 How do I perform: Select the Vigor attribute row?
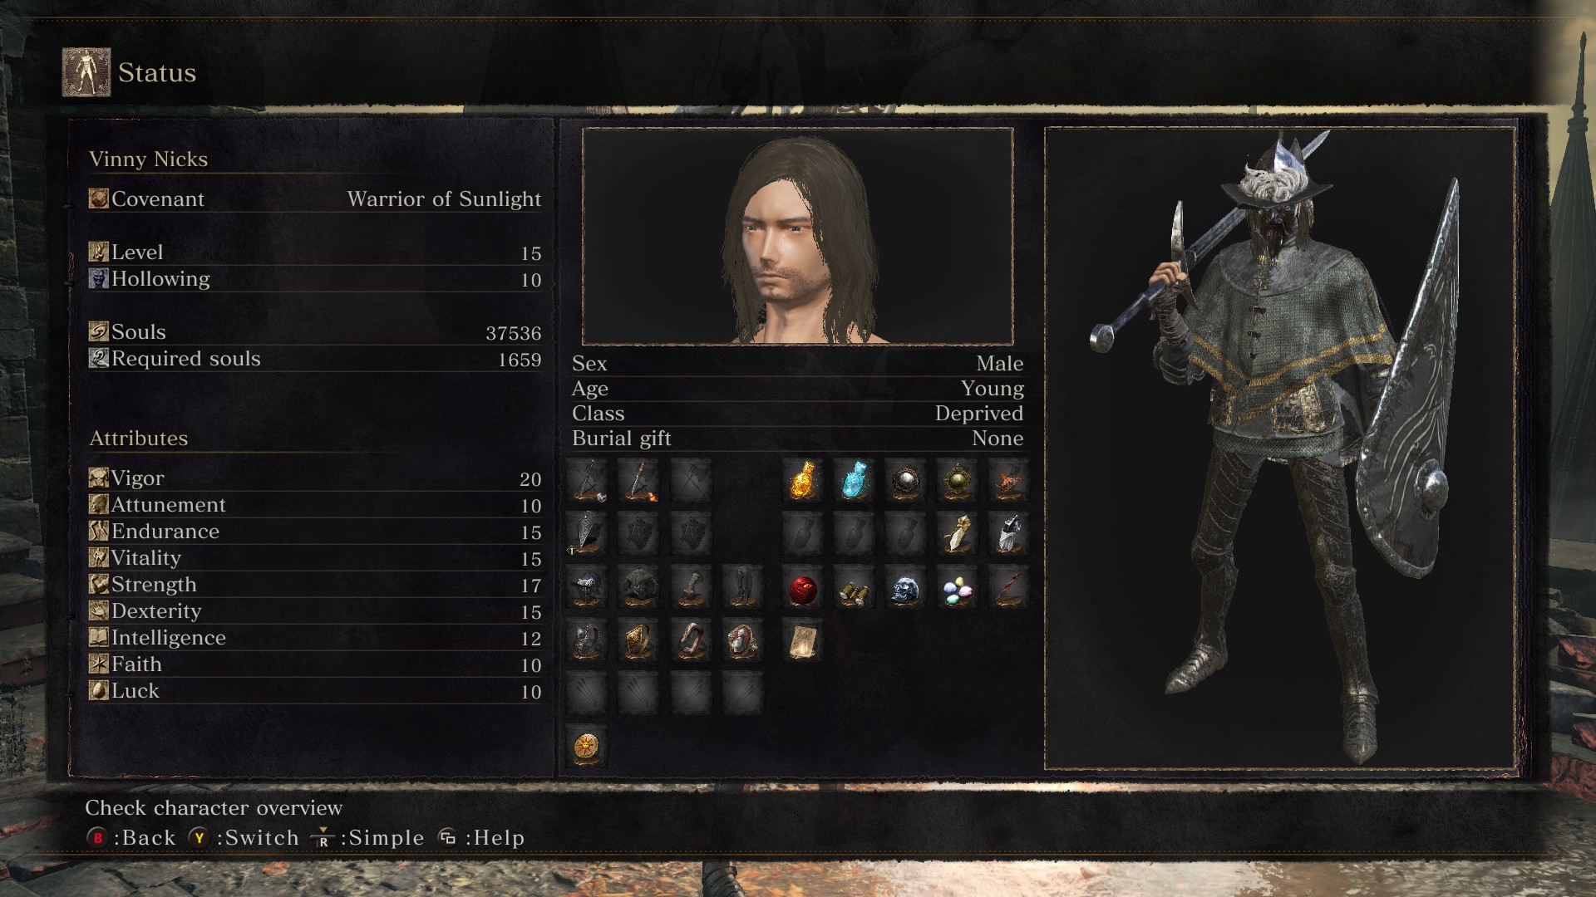click(x=315, y=478)
